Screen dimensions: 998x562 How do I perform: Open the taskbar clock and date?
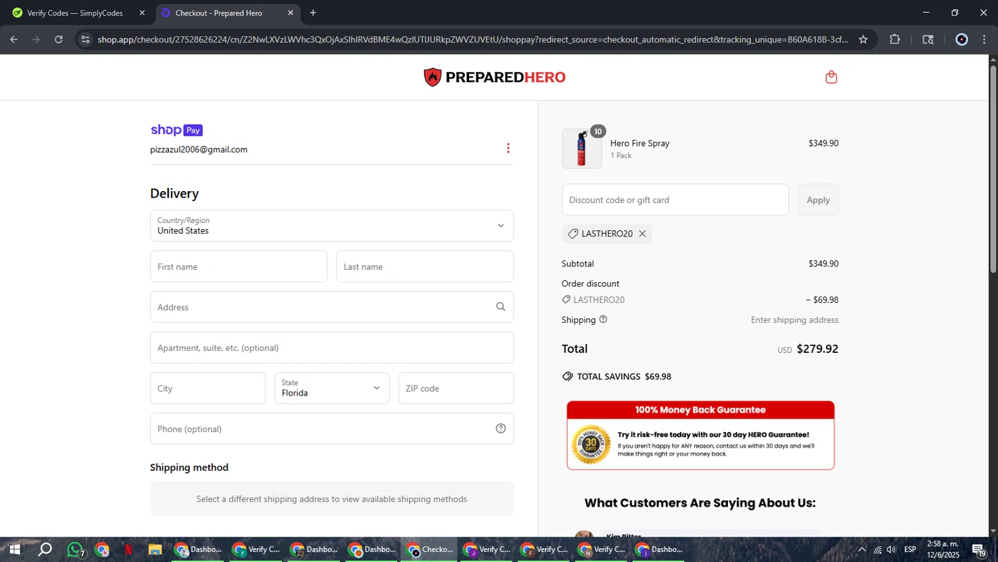[x=943, y=549]
